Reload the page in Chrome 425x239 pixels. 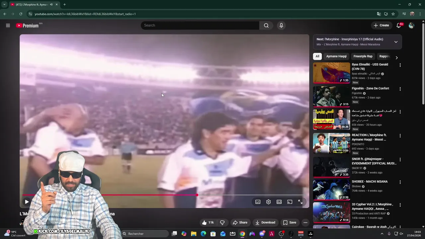pyautogui.click(x=21, y=14)
